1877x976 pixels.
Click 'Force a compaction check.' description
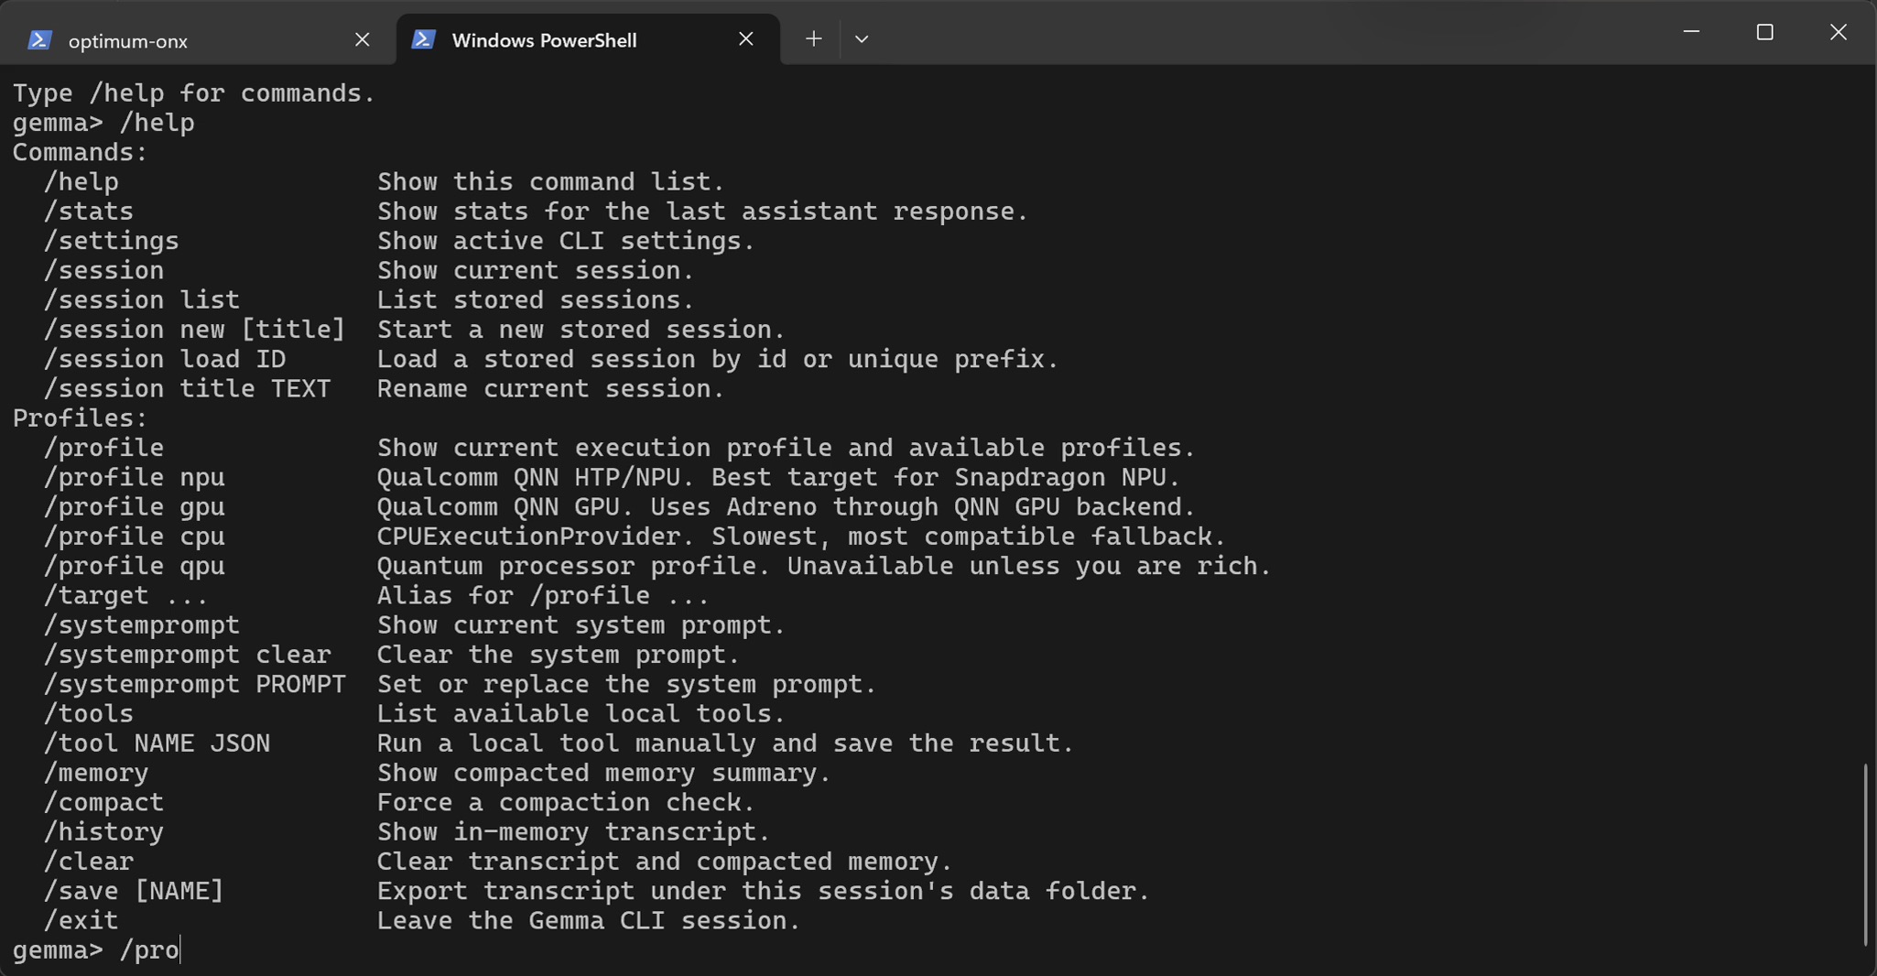(566, 802)
